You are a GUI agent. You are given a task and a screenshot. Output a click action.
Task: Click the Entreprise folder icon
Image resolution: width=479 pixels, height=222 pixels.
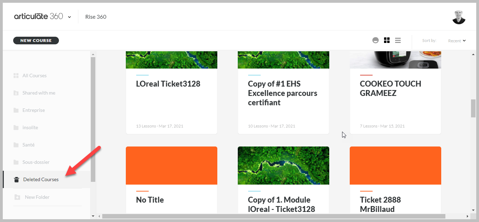[16, 110]
